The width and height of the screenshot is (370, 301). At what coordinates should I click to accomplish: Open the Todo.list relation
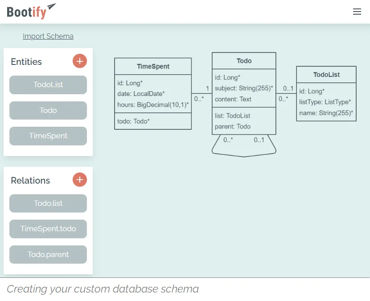pos(48,203)
